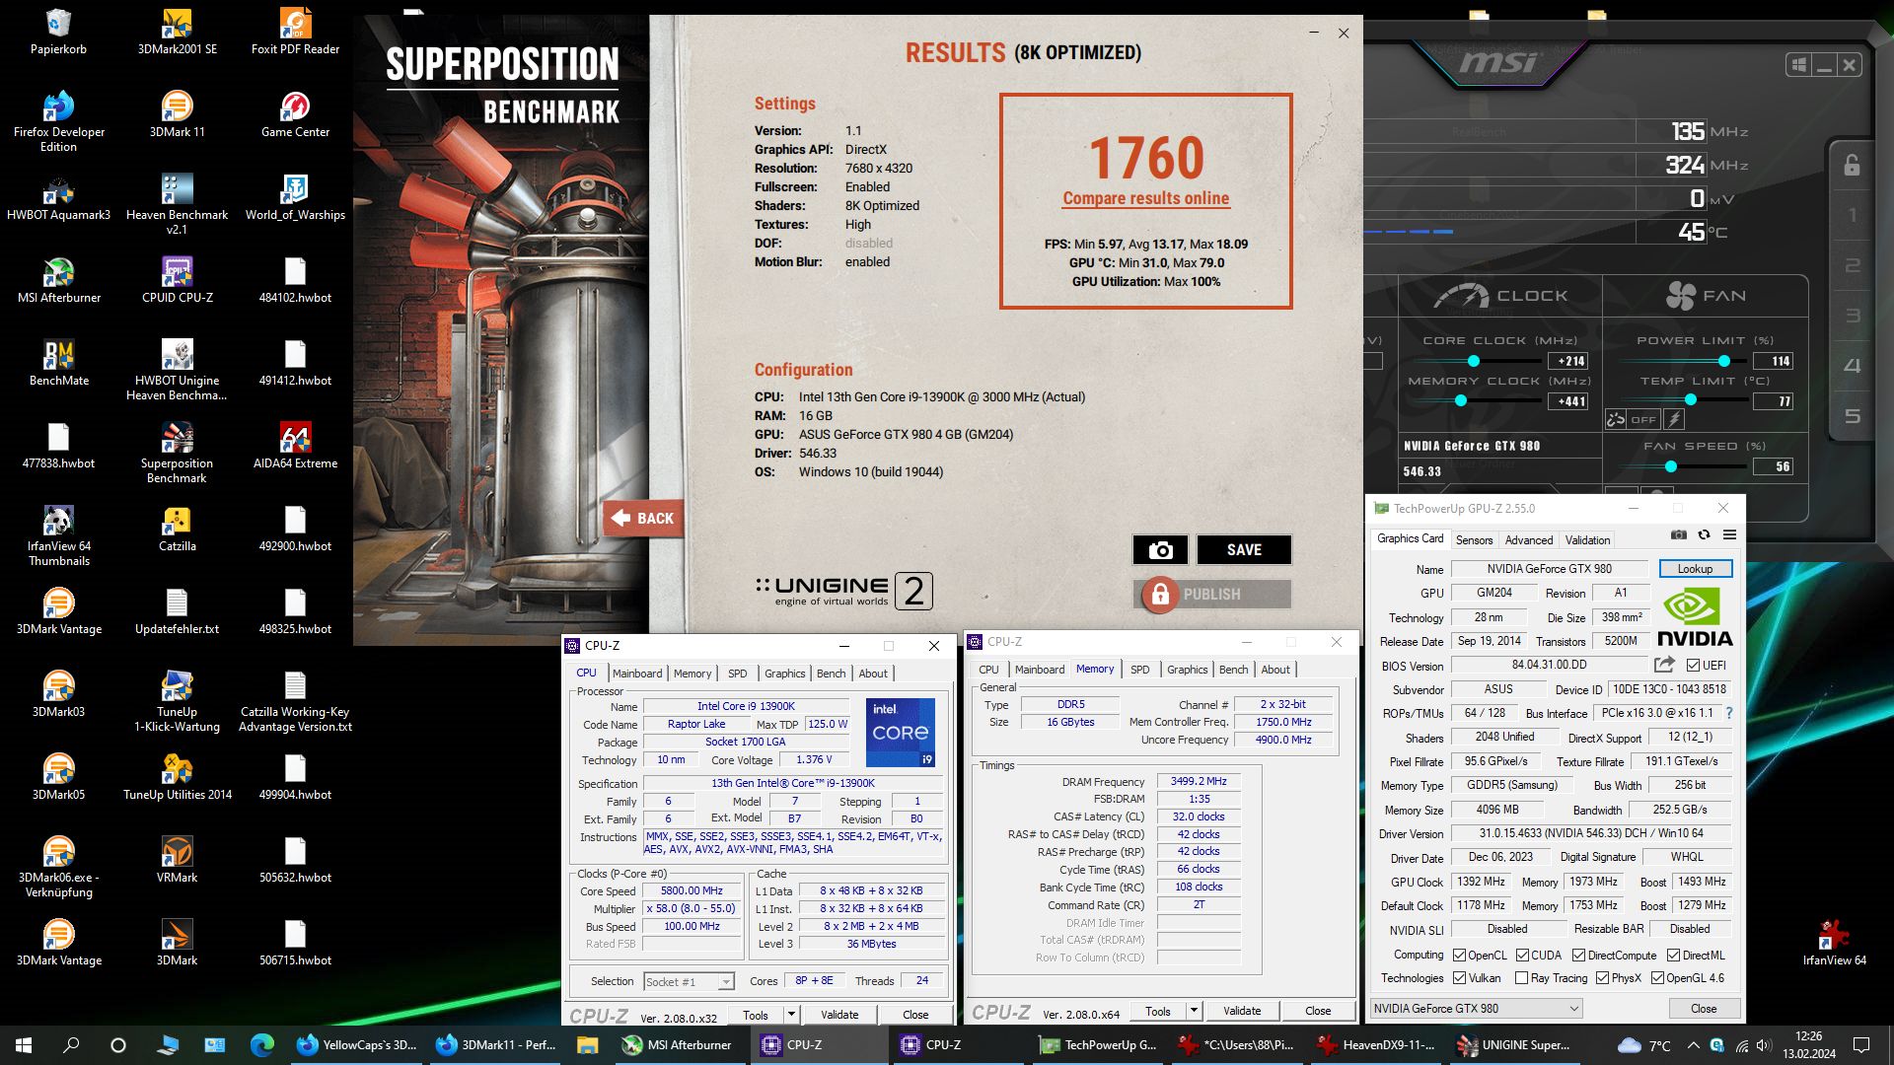Toggle the CUDA checkbox in GPU-Z
This screenshot has height=1065, width=1894.
click(1522, 955)
